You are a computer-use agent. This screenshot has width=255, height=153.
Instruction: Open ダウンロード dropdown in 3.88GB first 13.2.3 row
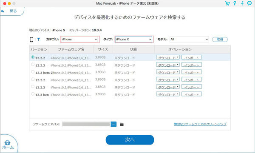tap(168, 65)
